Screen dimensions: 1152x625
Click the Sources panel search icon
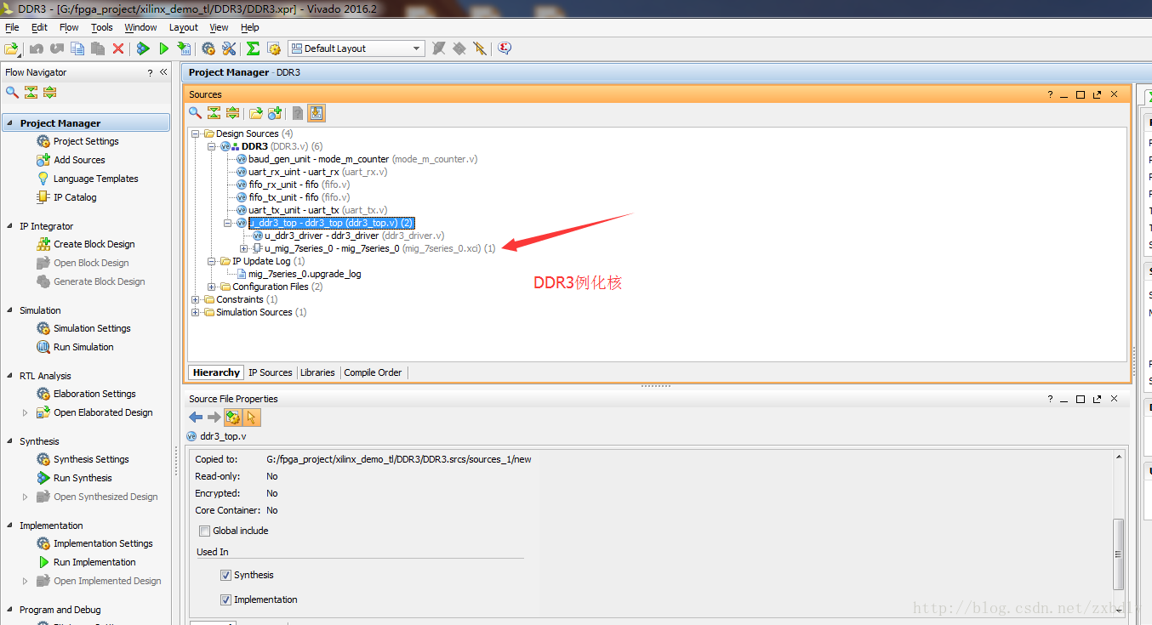point(196,112)
